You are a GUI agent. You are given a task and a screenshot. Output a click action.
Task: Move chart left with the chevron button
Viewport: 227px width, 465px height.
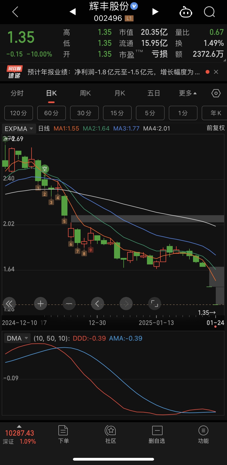[98, 304]
